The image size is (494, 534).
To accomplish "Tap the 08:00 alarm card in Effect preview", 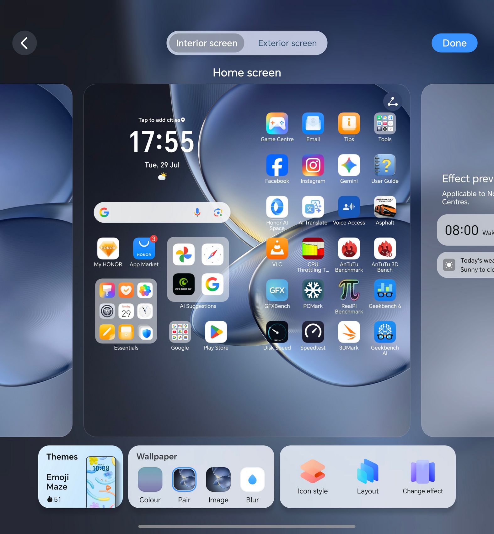I will 465,230.
